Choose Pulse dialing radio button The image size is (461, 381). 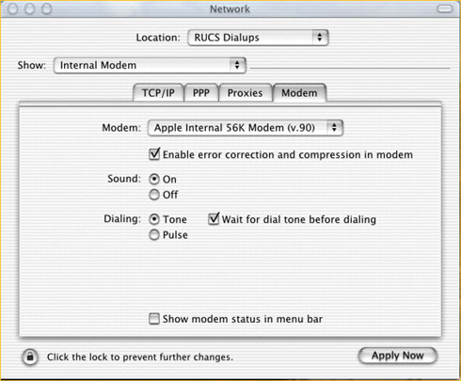[154, 234]
